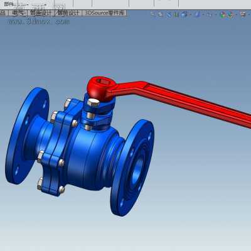Viewport: 251px width, 251px height.
Task: Open the 管道设计 tab
Action: pos(41,13)
